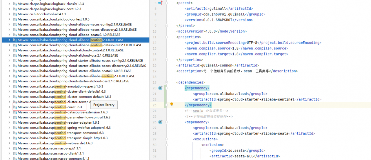
Task: Click library icon of spring-cloud-alibaba-seata:2.1.0.RELEASE
Action: click(15, 35)
